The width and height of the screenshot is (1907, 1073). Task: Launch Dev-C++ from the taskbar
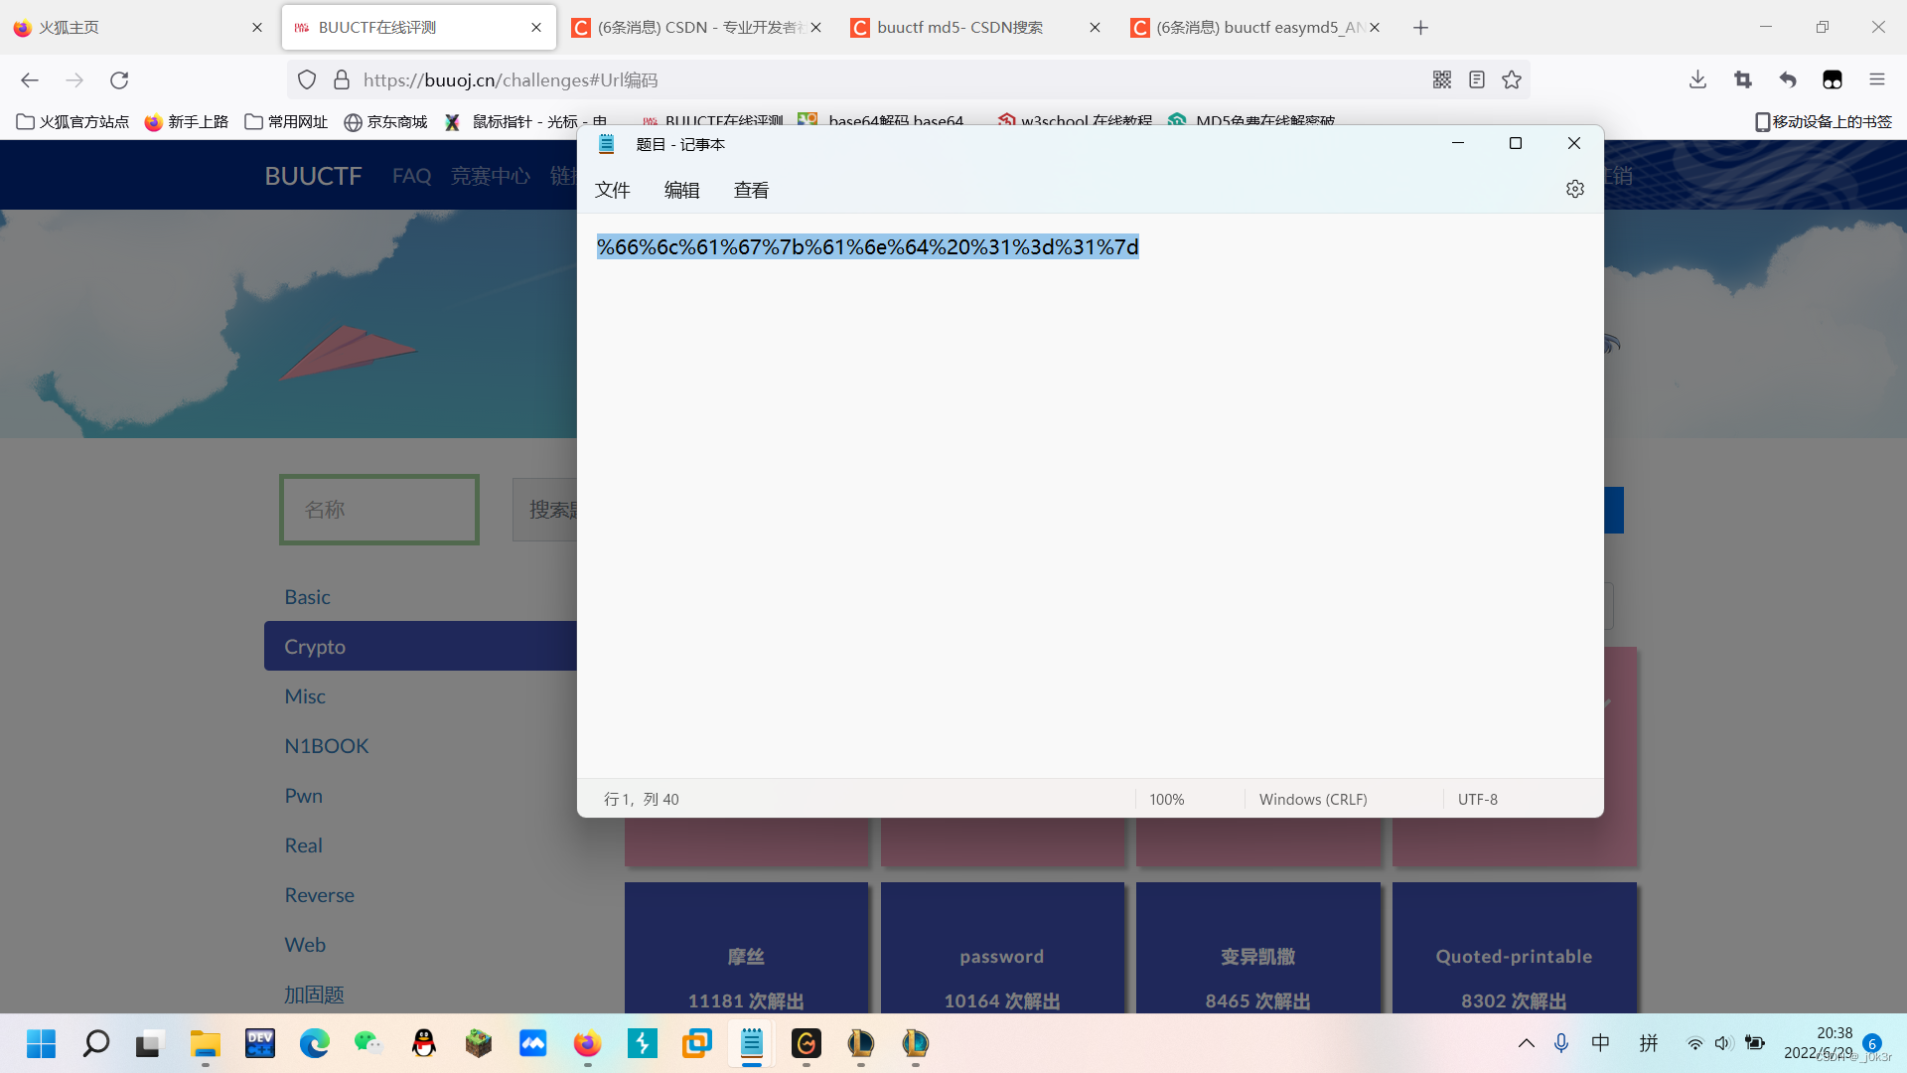259,1044
